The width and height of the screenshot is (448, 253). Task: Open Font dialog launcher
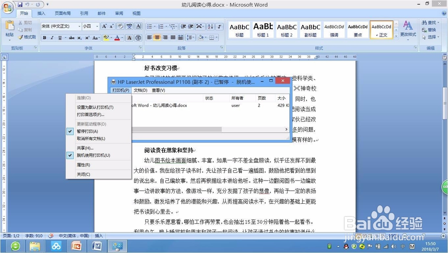pos(140,47)
